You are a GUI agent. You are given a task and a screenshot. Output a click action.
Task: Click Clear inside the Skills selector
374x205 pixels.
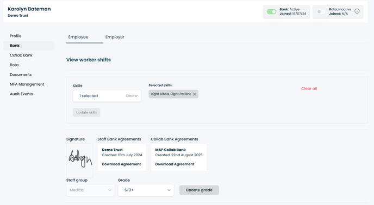click(x=130, y=96)
